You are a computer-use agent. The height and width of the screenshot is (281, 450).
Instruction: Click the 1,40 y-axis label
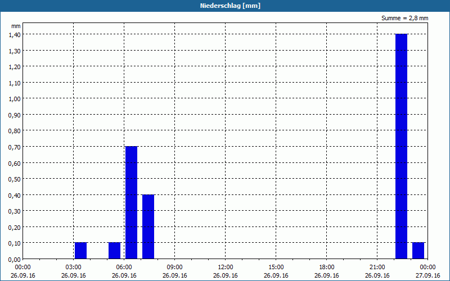[15, 34]
